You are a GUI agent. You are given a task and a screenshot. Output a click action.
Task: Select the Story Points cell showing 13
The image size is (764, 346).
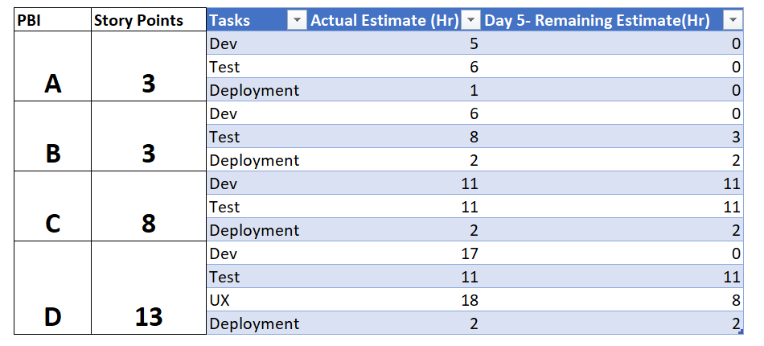click(x=149, y=287)
